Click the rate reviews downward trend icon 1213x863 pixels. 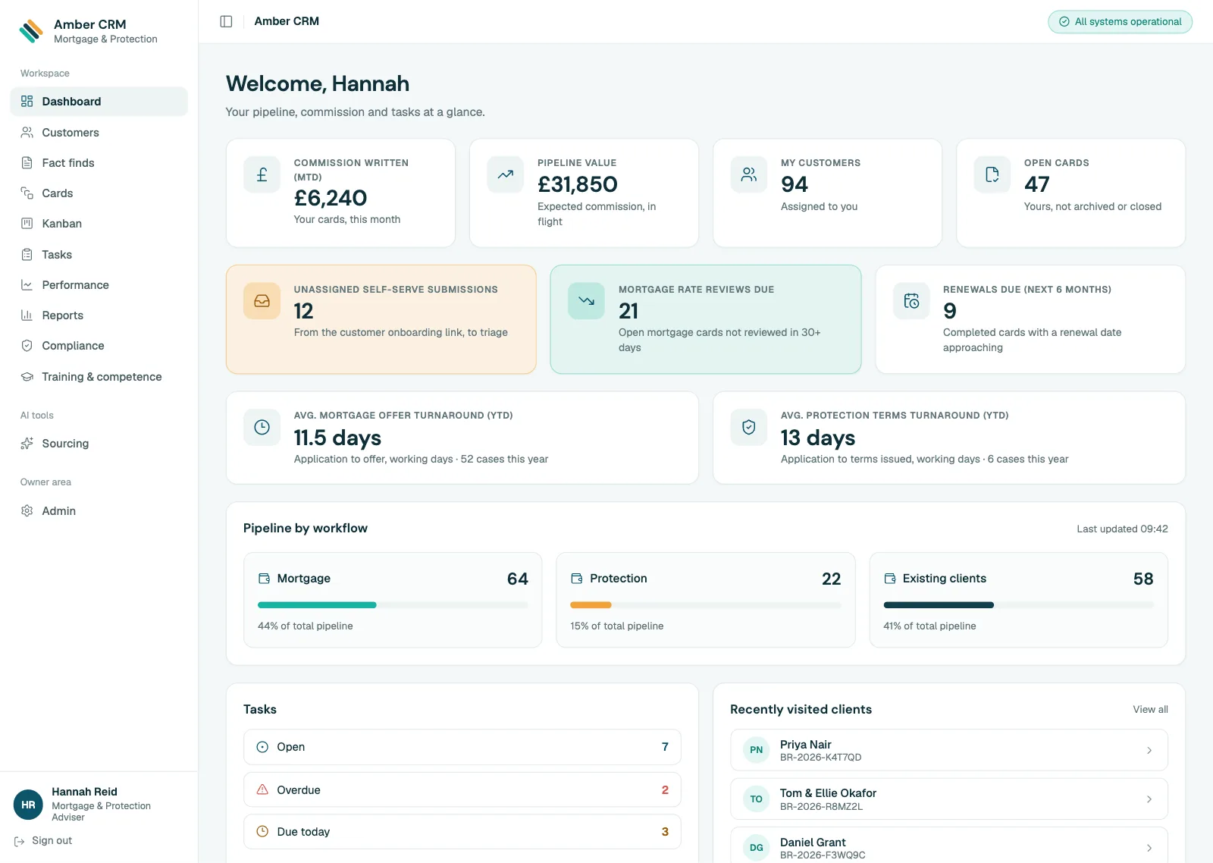click(x=586, y=301)
